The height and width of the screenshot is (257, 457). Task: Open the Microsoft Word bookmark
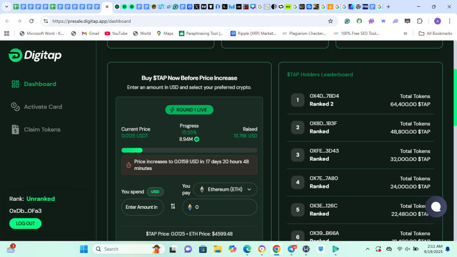click(x=42, y=33)
